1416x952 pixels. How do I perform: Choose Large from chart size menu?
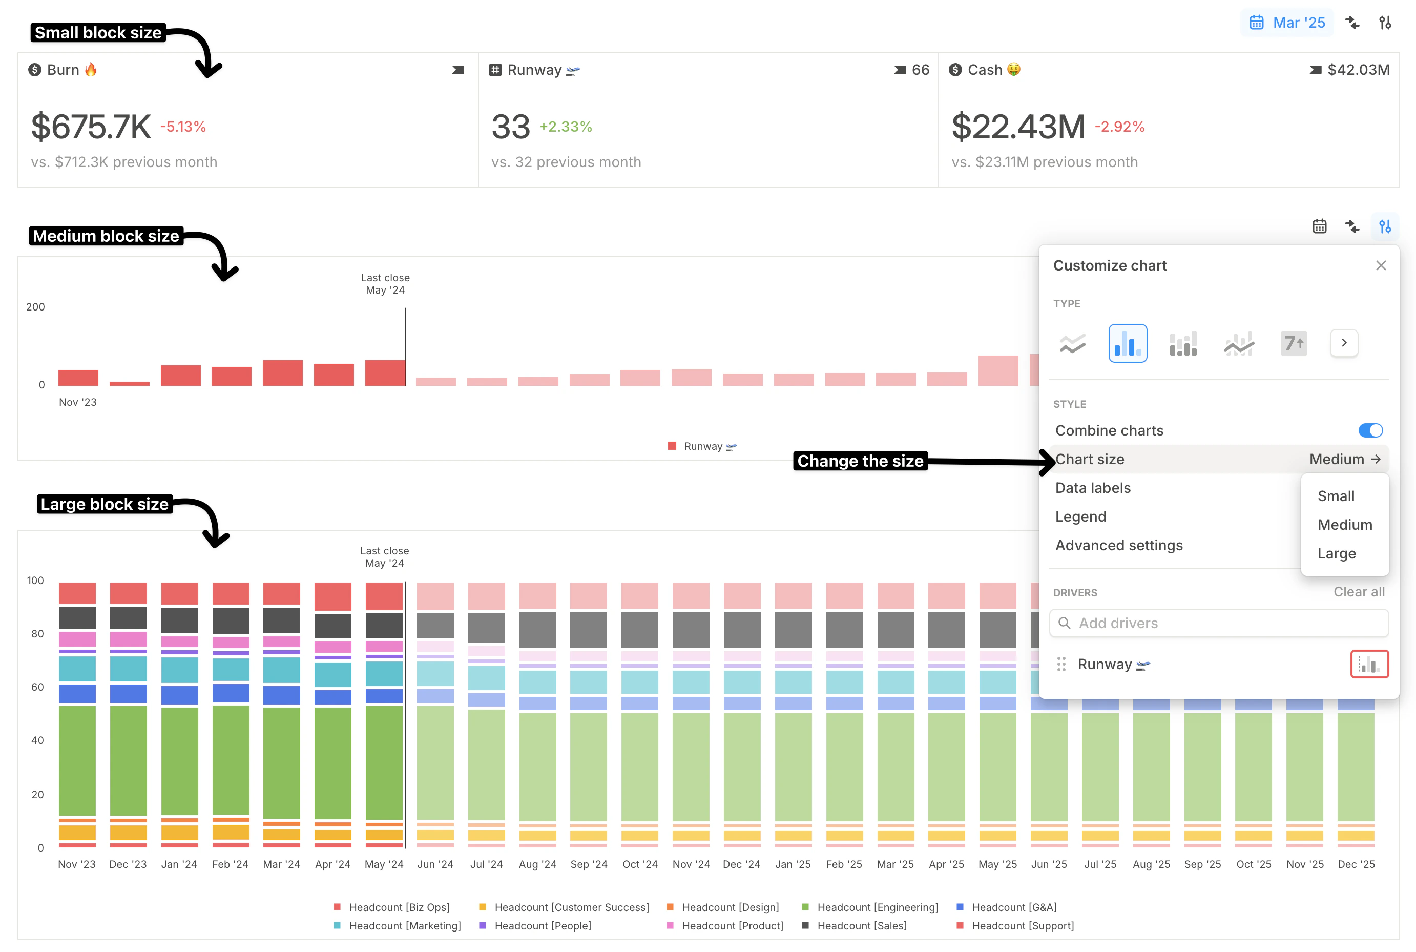click(x=1336, y=554)
